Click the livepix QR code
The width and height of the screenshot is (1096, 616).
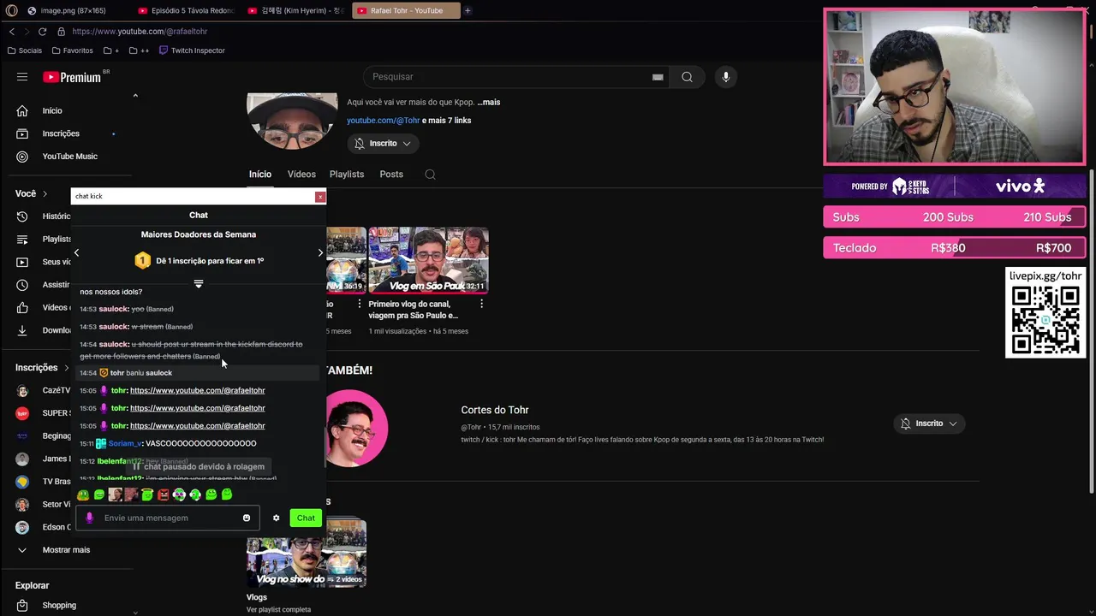pyautogui.click(x=1045, y=321)
